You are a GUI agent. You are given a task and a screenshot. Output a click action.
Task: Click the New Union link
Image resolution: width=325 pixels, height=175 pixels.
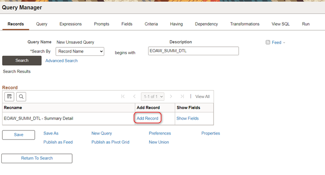159,142
